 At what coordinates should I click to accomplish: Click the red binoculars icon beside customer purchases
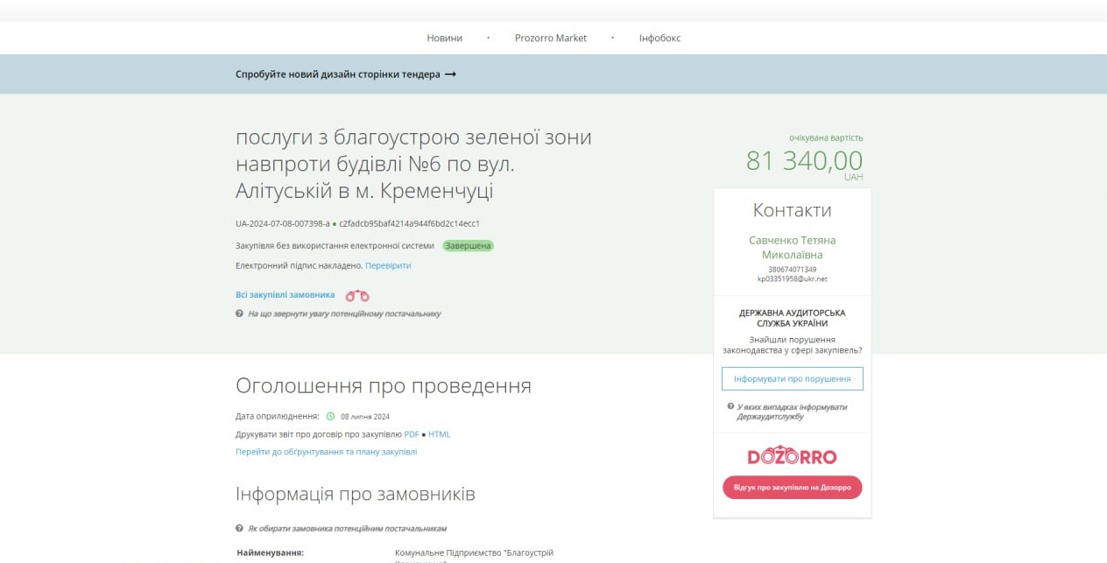(357, 296)
